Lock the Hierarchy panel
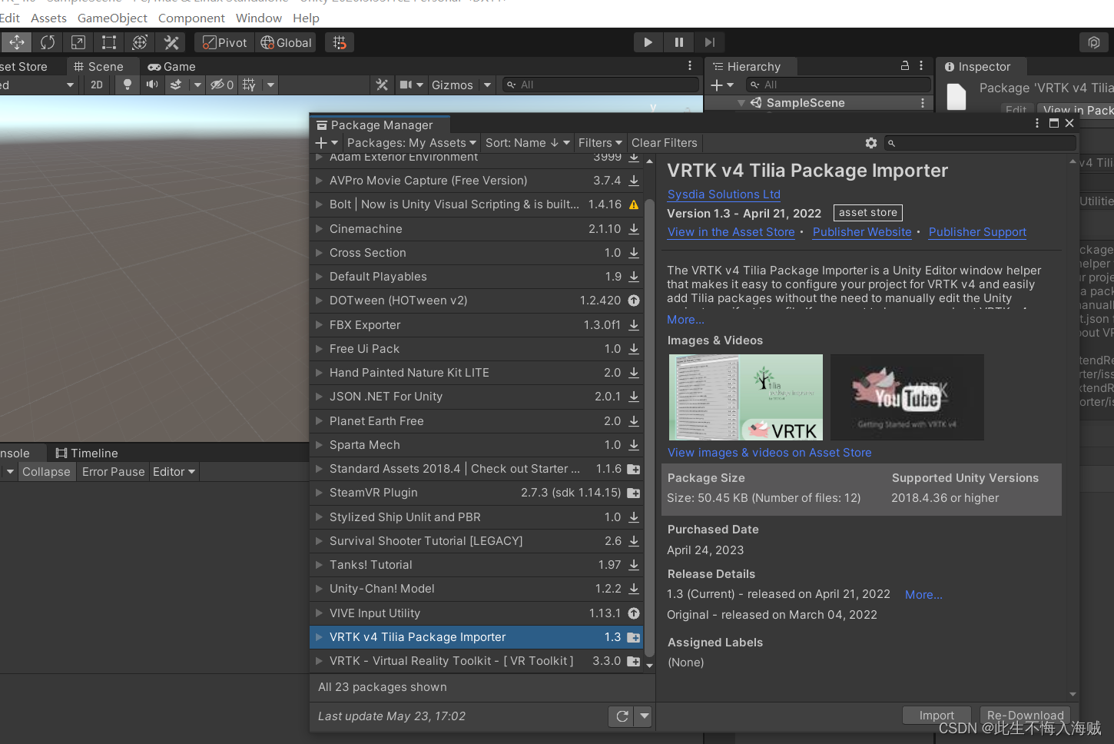This screenshot has width=1114, height=744. (905, 66)
